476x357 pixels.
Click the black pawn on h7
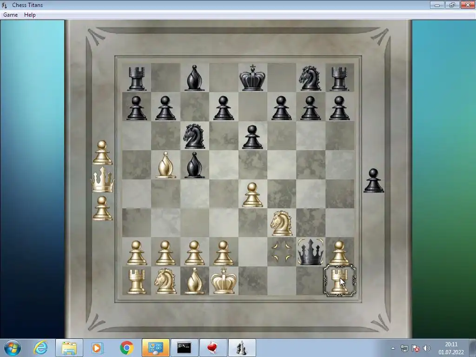(339, 108)
